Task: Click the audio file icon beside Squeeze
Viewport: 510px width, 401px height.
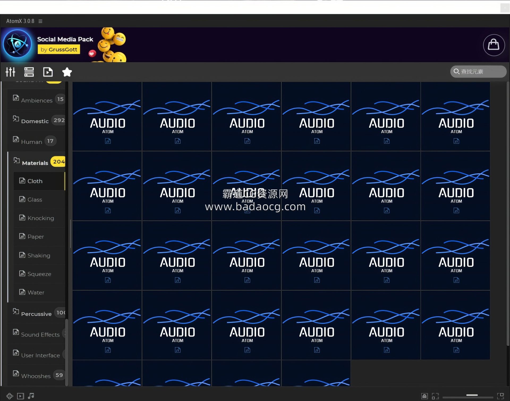Action: click(22, 273)
